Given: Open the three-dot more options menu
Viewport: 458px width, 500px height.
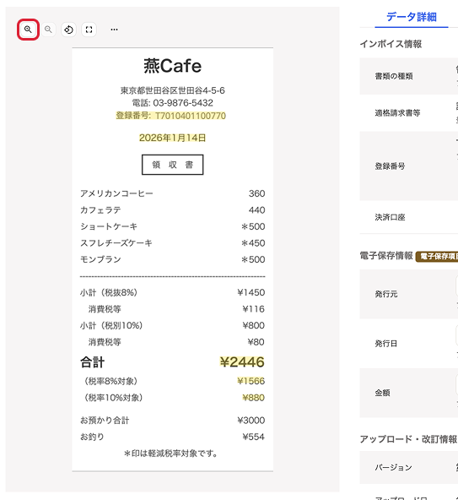Looking at the screenshot, I should 114,30.
